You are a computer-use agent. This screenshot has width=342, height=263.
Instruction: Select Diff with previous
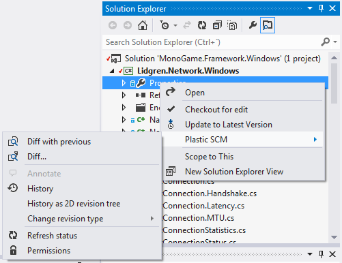(83, 142)
